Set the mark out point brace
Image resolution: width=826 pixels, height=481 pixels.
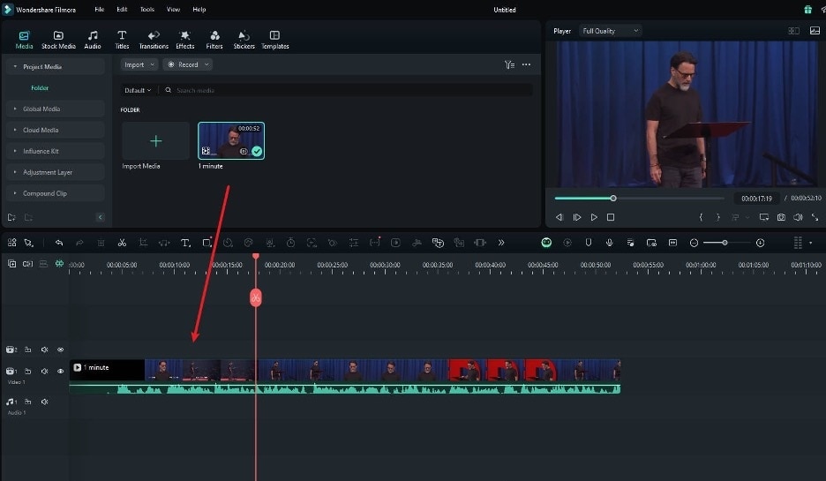(717, 217)
